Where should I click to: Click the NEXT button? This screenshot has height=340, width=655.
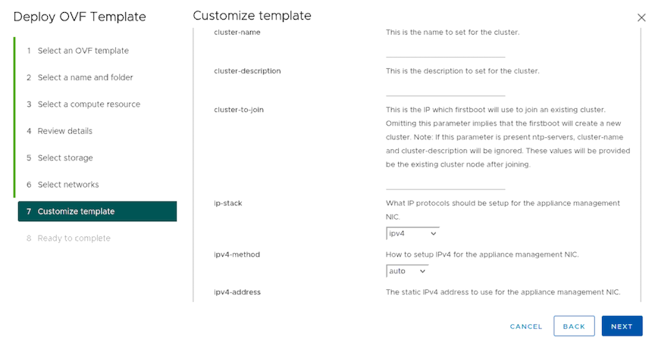[622, 326]
